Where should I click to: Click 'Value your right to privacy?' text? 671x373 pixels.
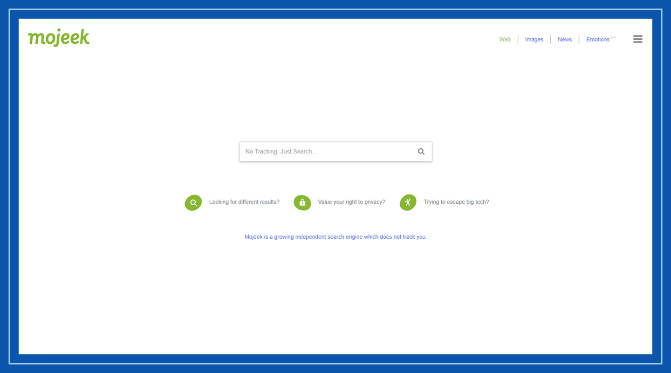pos(351,201)
